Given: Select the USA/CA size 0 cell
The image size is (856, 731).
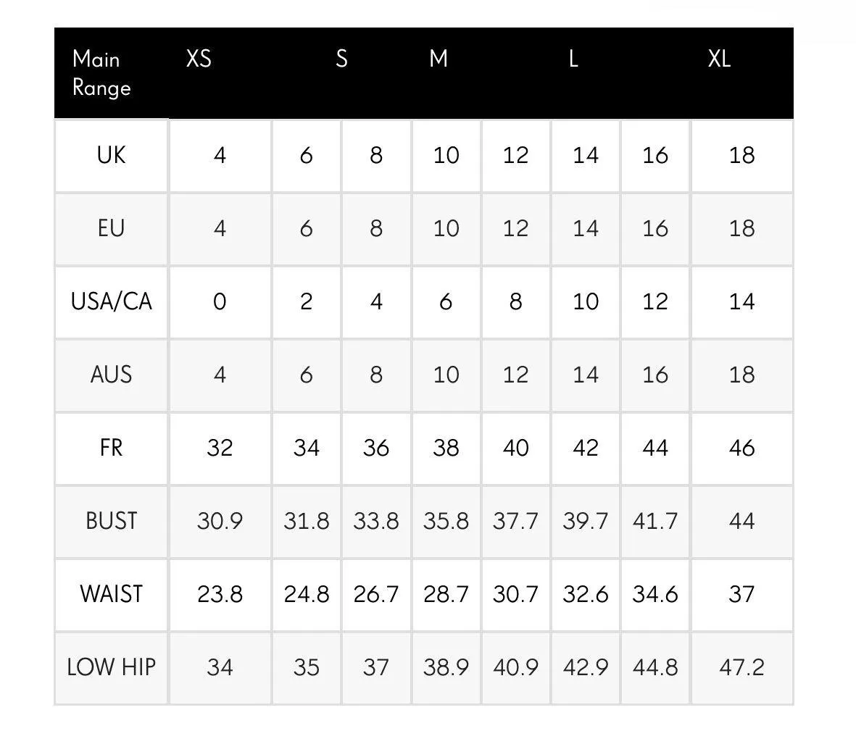Looking at the screenshot, I should (220, 301).
